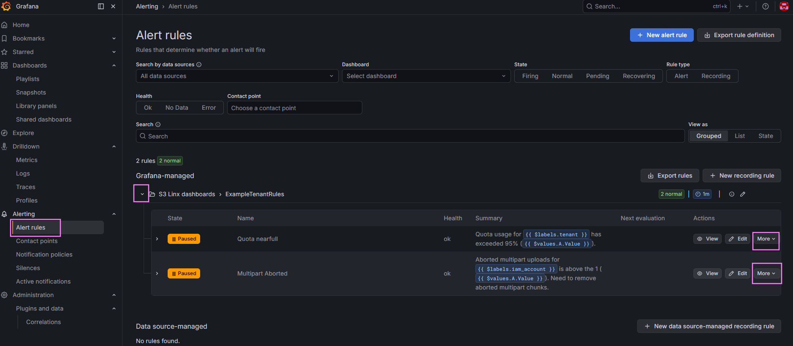Click the rule group details info icon
This screenshot has height=346, width=793.
pyautogui.click(x=732, y=194)
